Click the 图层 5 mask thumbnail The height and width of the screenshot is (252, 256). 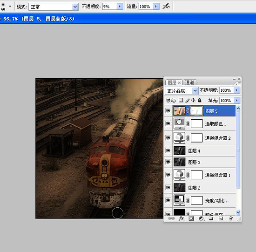tap(197, 111)
